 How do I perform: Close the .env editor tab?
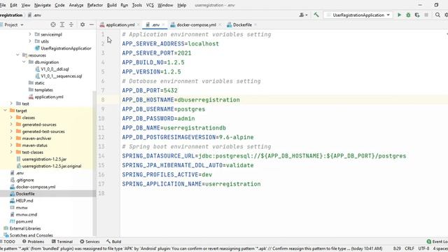click(163, 25)
